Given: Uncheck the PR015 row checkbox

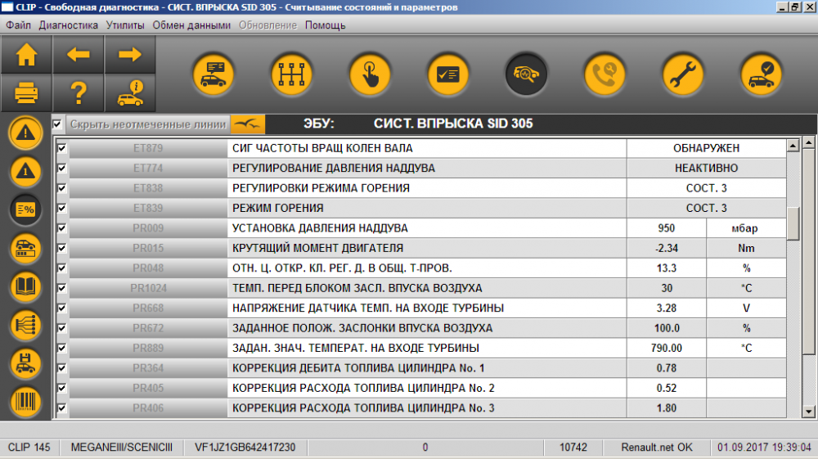Looking at the screenshot, I should tap(61, 248).
